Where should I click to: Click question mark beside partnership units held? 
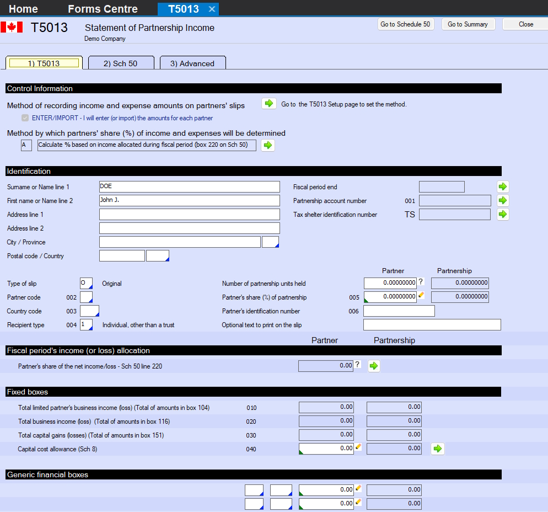click(421, 282)
